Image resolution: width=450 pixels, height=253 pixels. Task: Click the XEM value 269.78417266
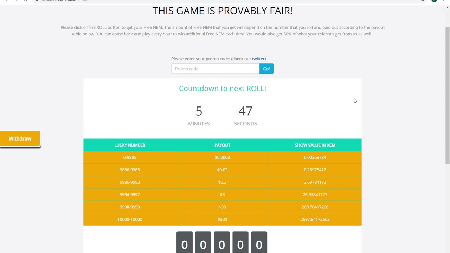(x=315, y=207)
